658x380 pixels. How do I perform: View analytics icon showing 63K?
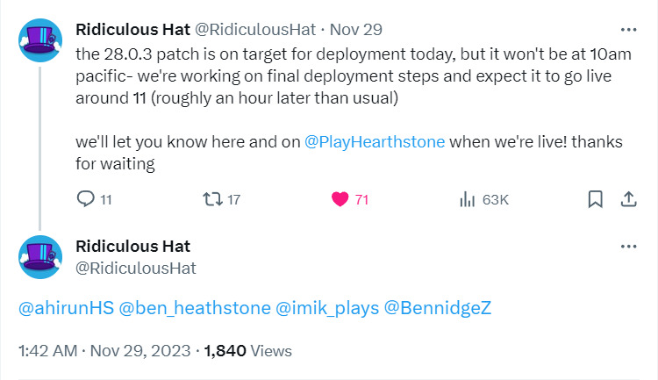[467, 199]
